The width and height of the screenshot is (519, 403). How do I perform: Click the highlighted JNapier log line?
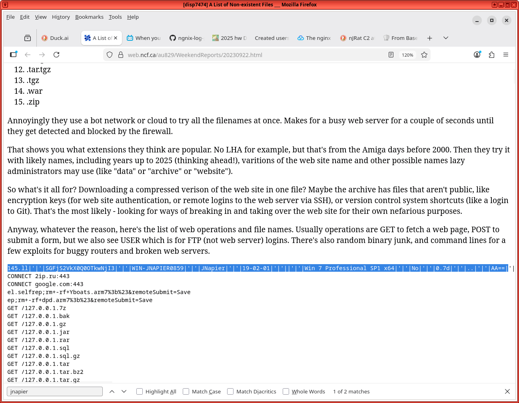tap(258, 268)
